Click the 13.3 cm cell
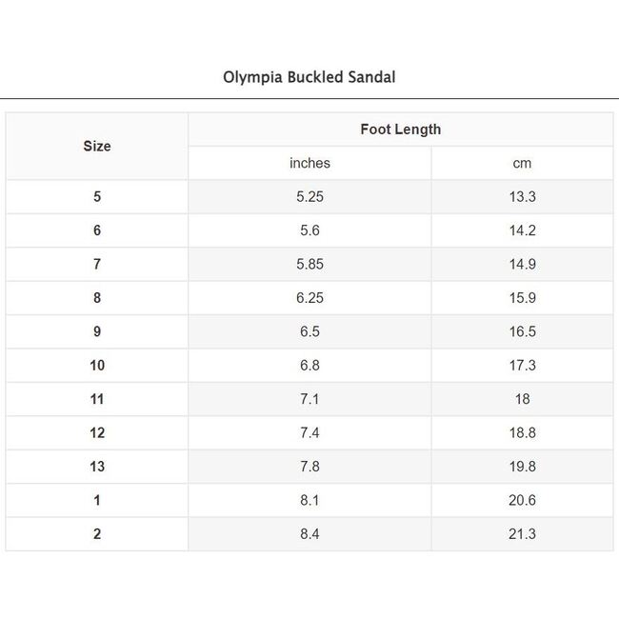 click(x=522, y=197)
